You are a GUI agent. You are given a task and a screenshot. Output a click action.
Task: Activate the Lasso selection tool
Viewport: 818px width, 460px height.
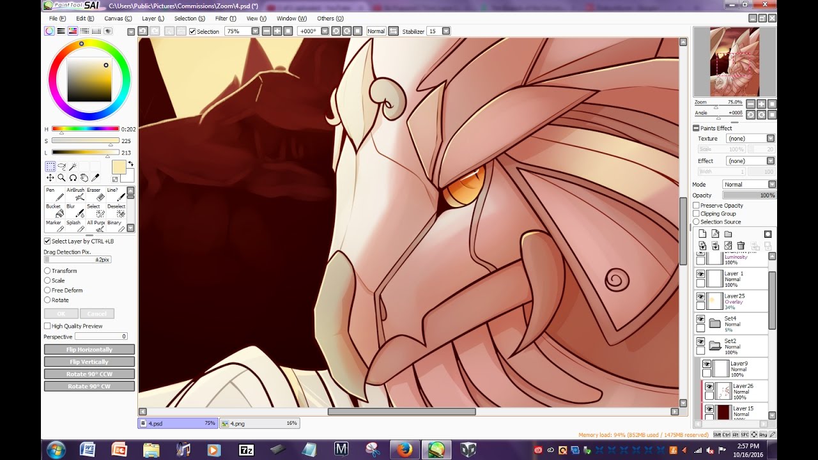61,166
